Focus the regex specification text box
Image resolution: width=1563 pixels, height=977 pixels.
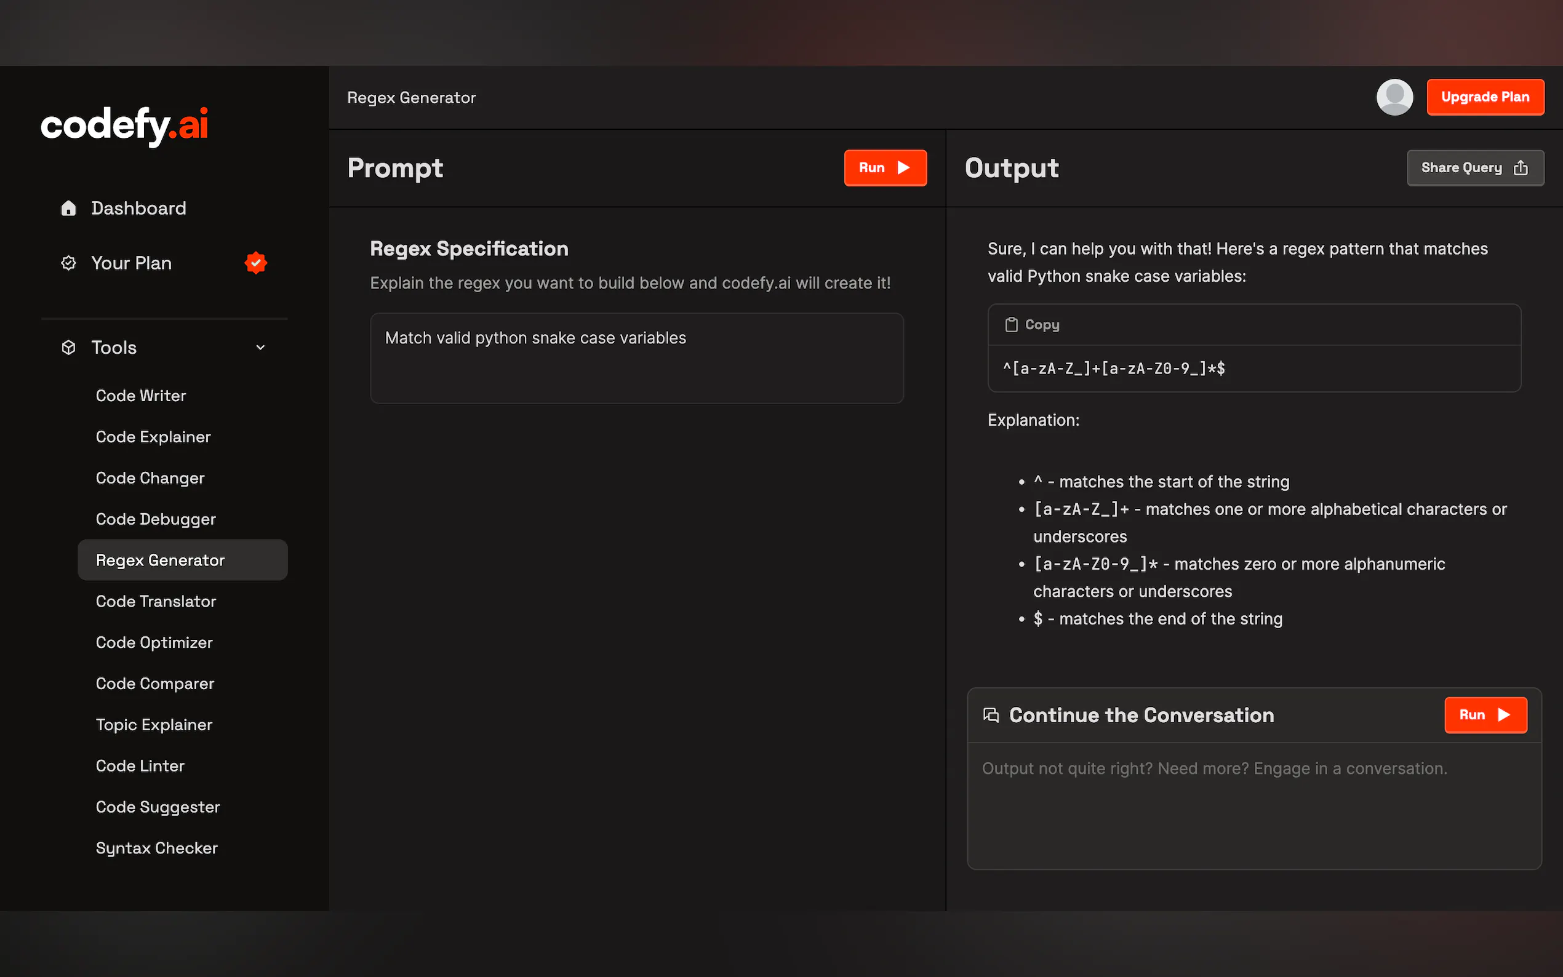636,359
